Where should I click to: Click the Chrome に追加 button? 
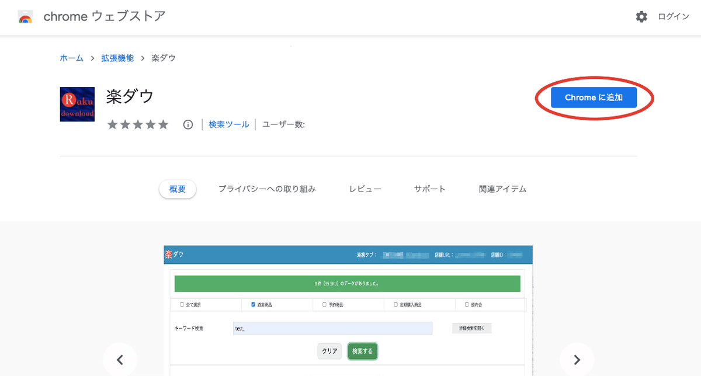pyautogui.click(x=594, y=98)
